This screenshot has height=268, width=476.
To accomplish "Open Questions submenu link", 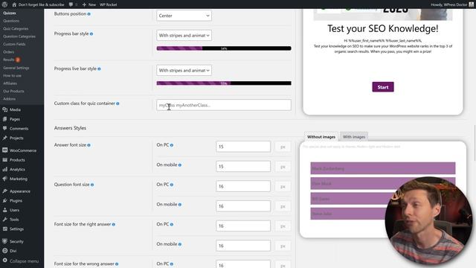I will [11, 21].
